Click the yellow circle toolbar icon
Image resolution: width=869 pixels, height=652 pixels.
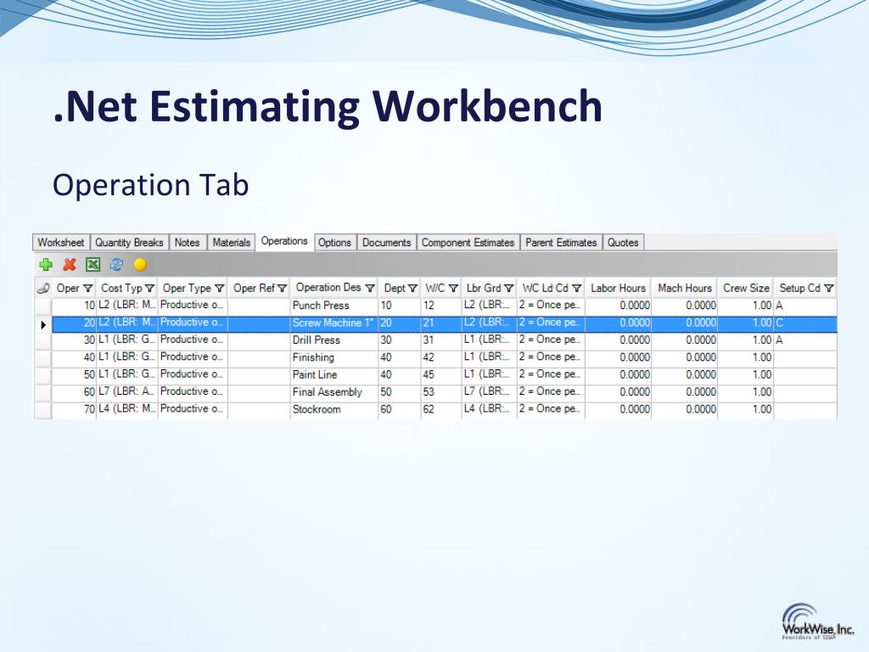pos(140,265)
